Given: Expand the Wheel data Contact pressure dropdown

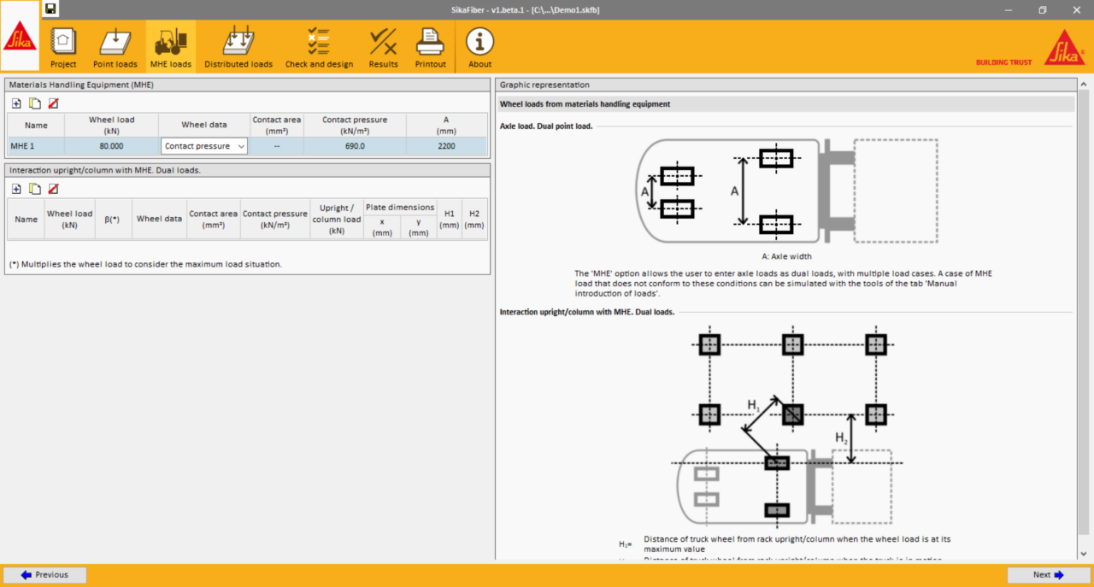Looking at the screenshot, I should point(241,146).
